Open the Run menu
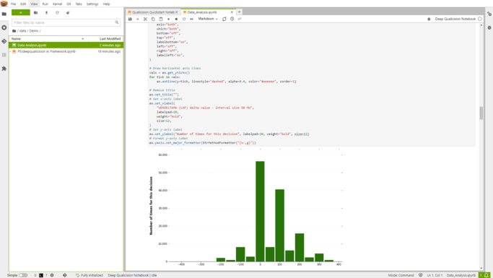The image size is (493, 278). pyautogui.click(x=45, y=4)
